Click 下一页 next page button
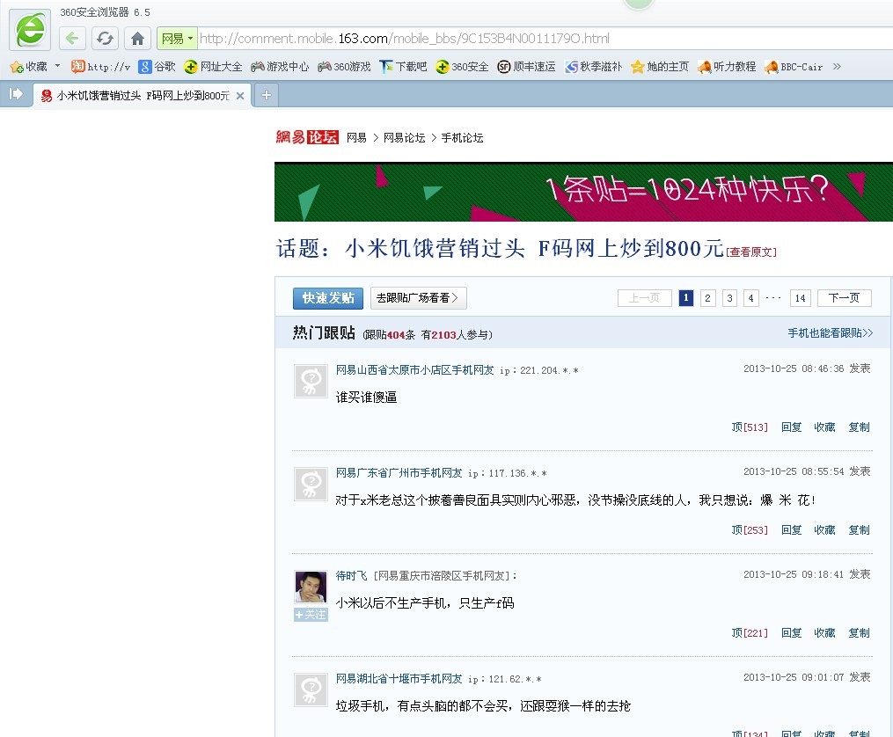The image size is (893, 737). coord(844,298)
